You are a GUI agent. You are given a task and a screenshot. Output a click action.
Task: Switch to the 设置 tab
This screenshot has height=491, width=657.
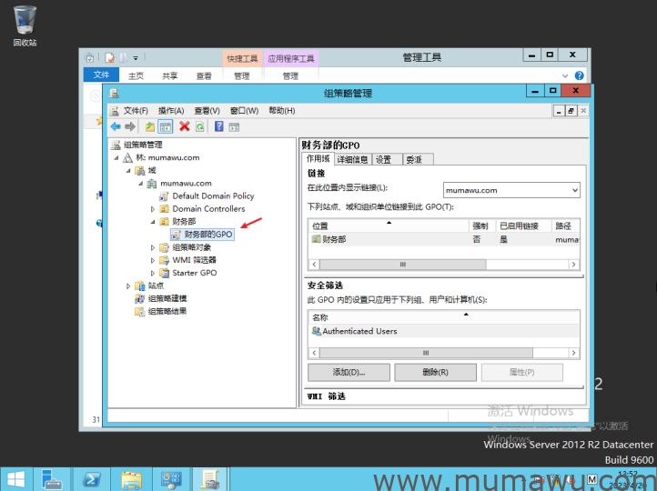pos(384,159)
